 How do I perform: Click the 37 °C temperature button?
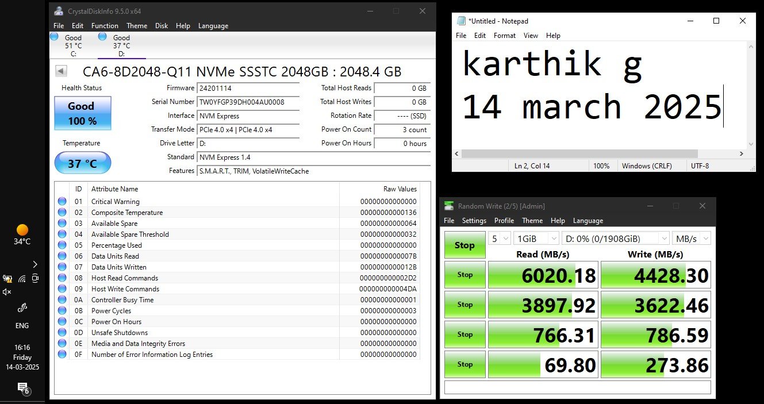point(83,163)
